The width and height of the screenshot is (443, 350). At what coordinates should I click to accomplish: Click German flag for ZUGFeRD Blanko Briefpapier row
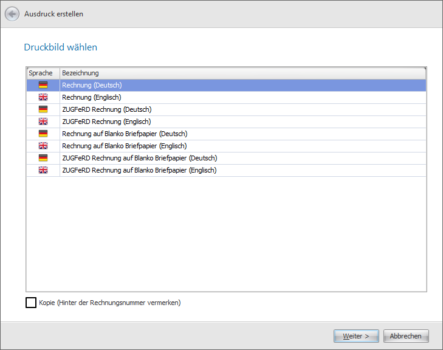[43, 158]
